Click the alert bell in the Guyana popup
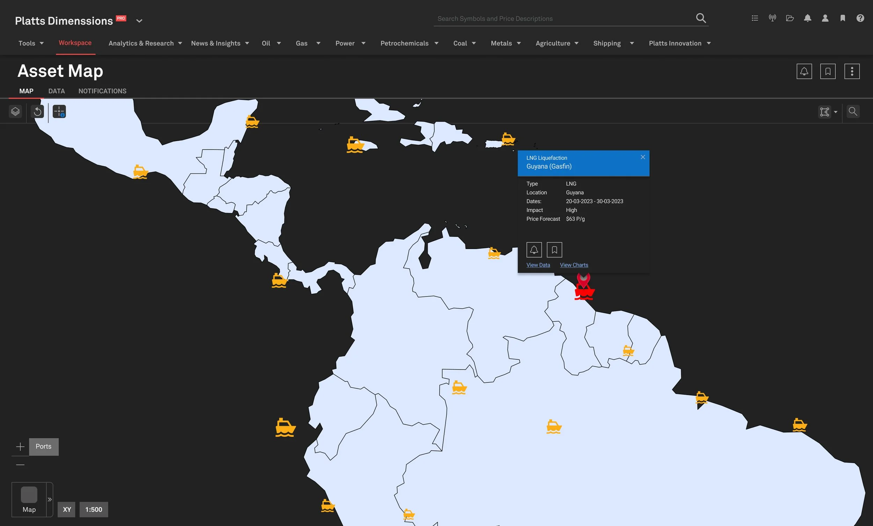This screenshot has height=526, width=873. point(534,250)
